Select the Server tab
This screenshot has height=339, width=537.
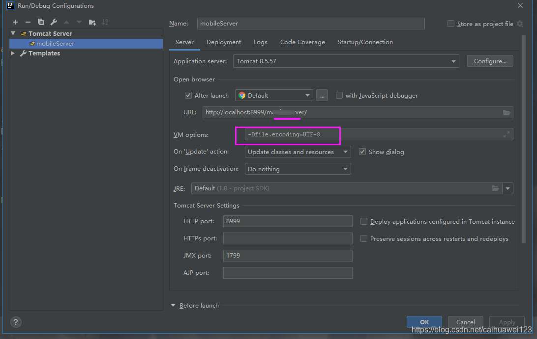(184, 42)
